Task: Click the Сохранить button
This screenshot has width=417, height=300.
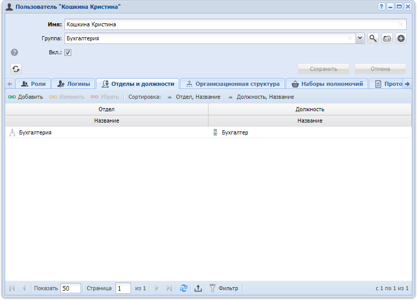Action: click(324, 69)
